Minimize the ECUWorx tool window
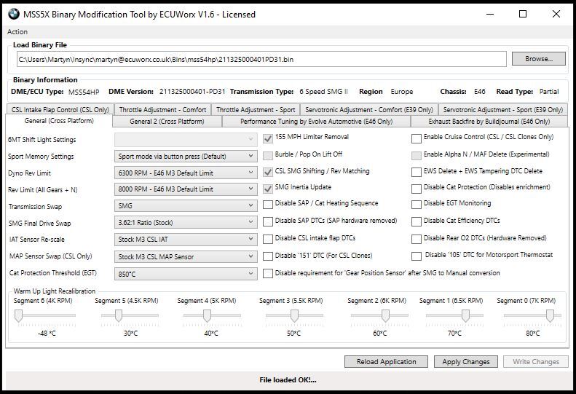This screenshot has height=394, width=576. tap(489, 14)
